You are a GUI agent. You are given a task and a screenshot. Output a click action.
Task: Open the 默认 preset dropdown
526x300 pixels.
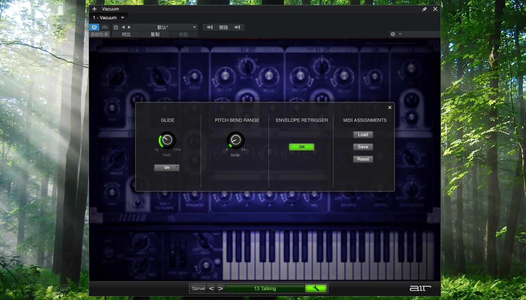[x=194, y=27]
